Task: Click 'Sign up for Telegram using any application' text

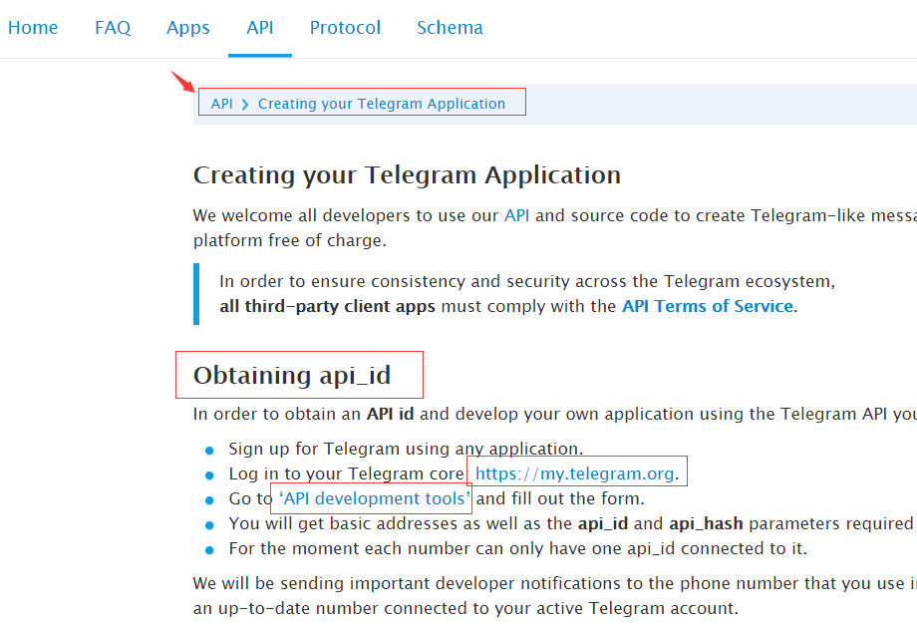Action: (x=406, y=450)
